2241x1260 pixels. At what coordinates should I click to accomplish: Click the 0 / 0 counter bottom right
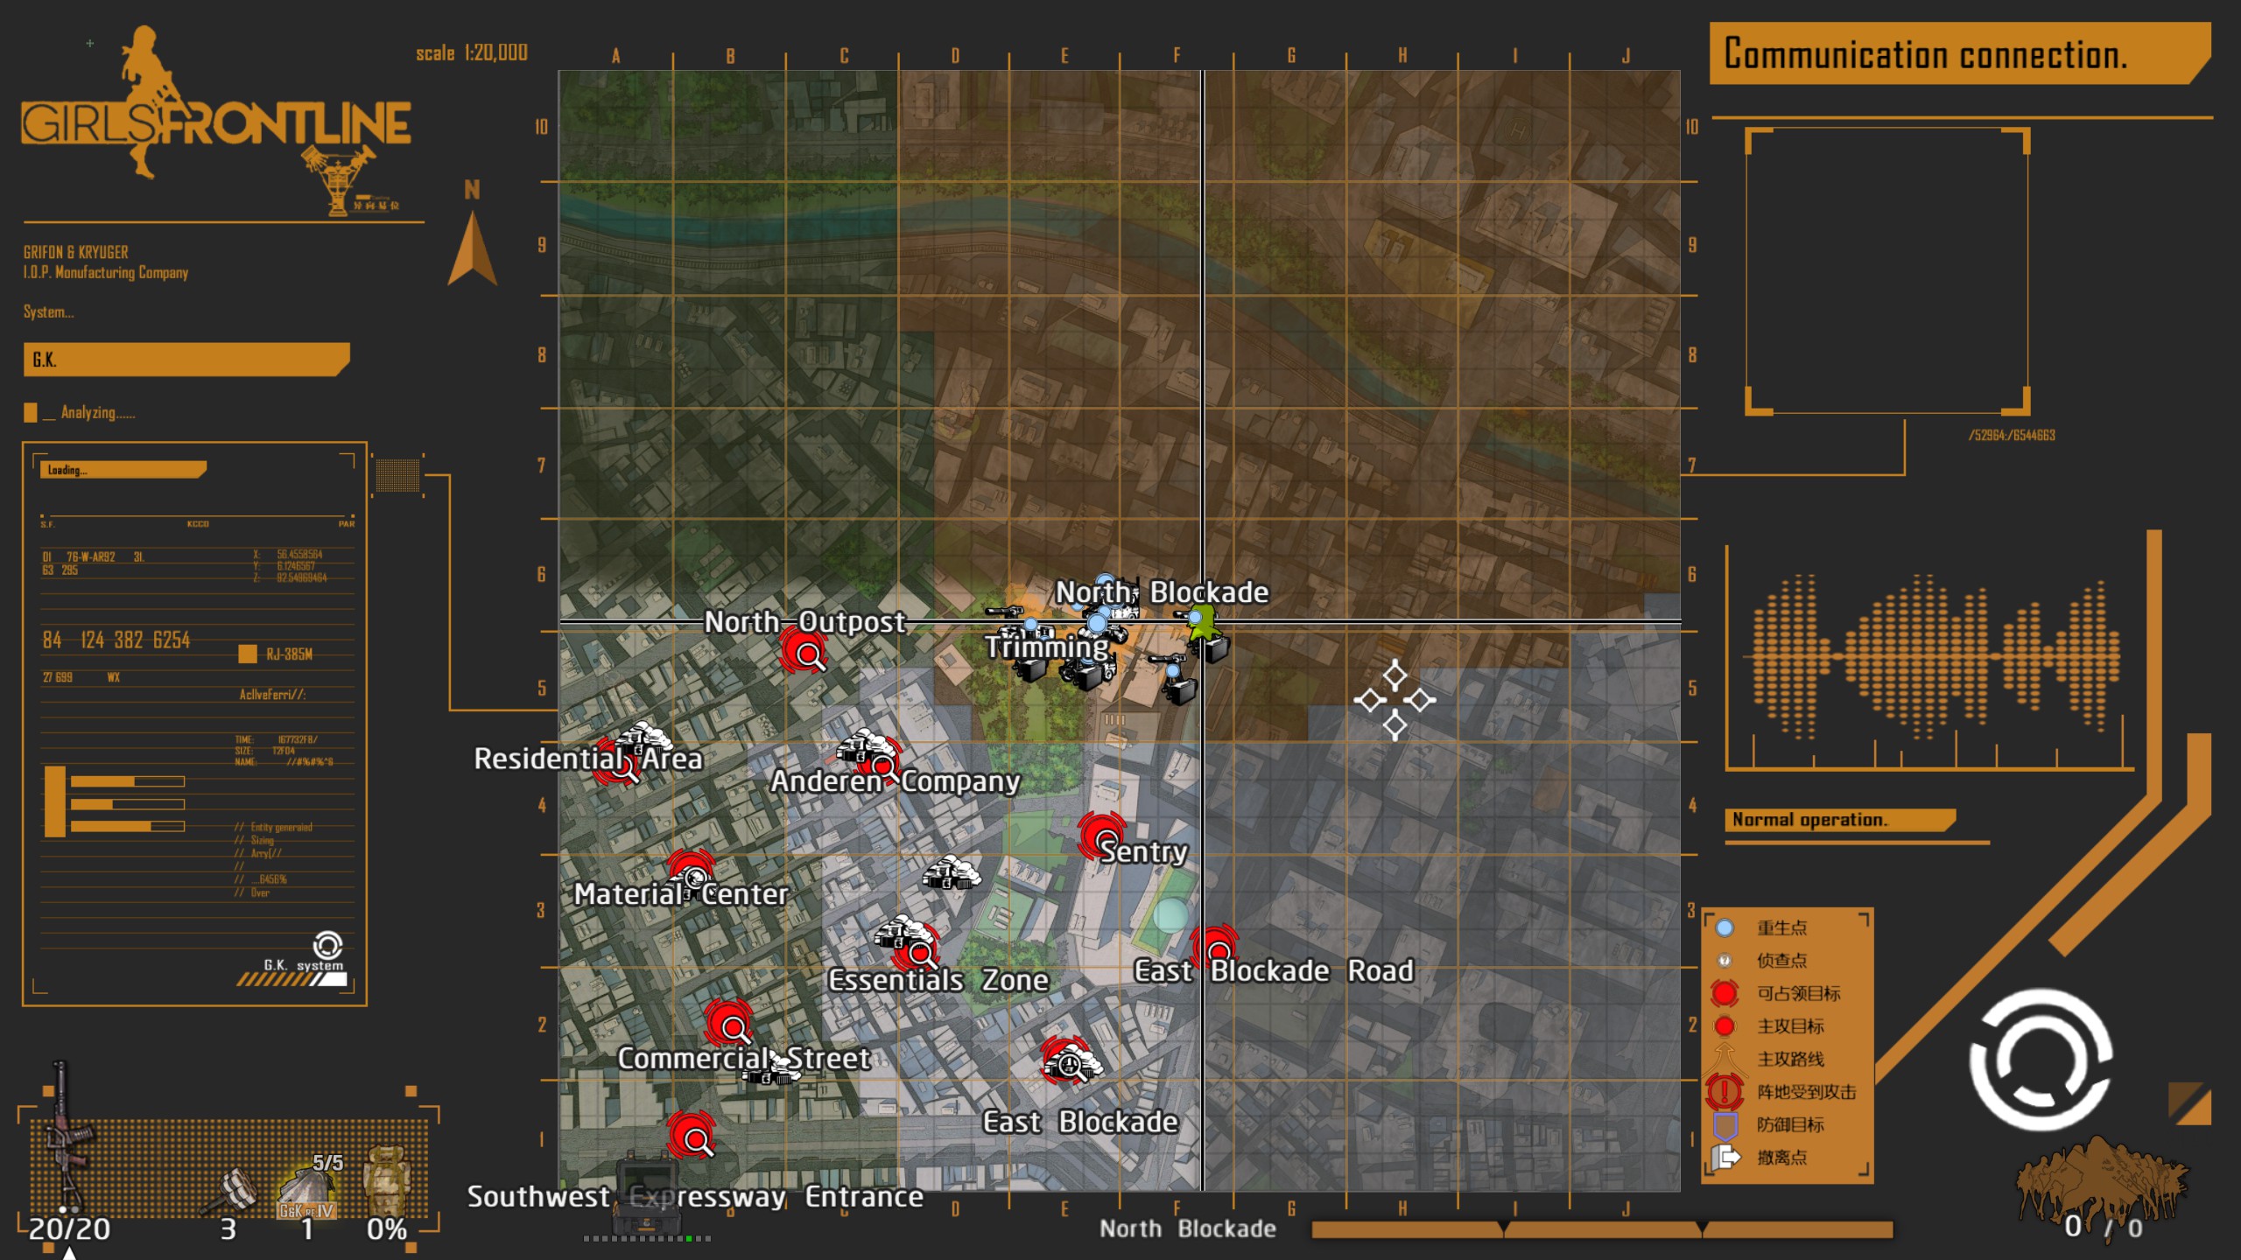(x=2104, y=1227)
